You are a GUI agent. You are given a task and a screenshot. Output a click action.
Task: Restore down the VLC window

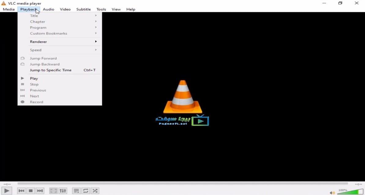tap(340, 3)
